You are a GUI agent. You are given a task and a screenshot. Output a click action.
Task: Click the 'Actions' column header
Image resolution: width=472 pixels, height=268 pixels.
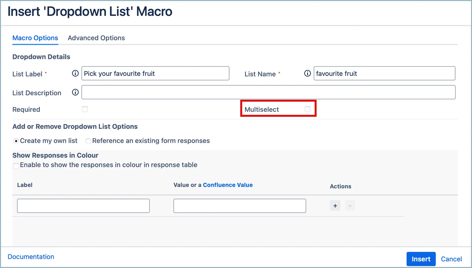[x=340, y=186]
